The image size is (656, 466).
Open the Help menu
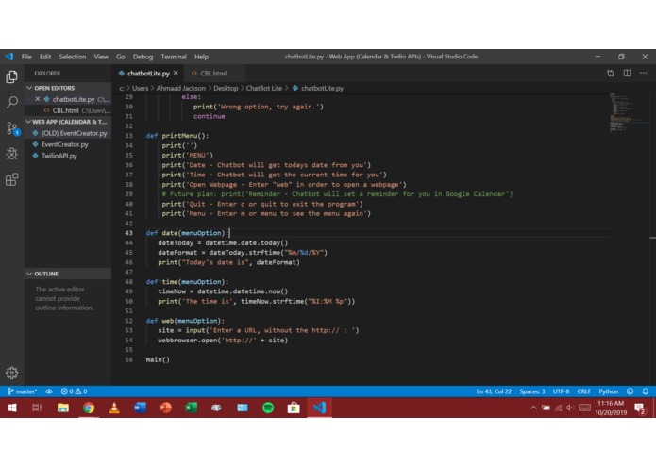click(201, 57)
